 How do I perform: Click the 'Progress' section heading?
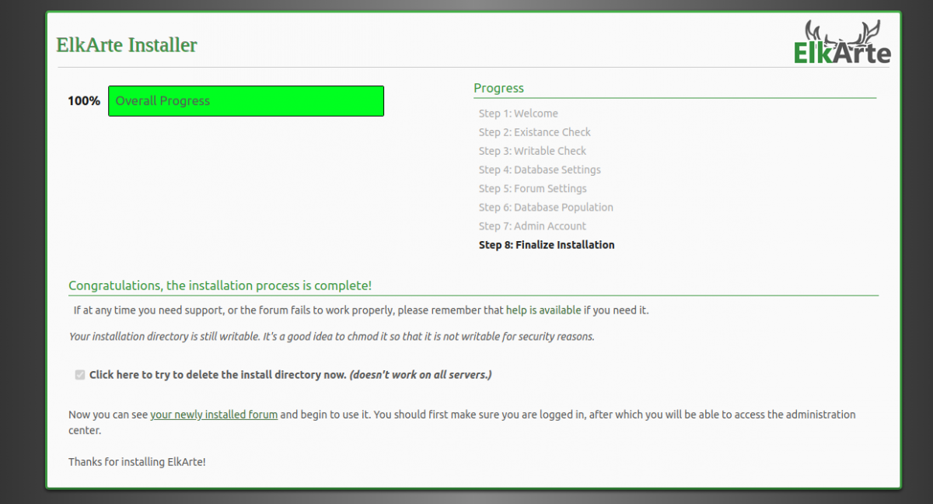(x=499, y=88)
